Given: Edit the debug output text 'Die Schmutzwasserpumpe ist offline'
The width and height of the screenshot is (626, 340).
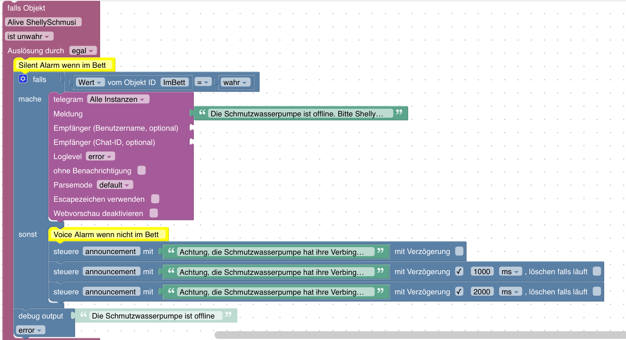Looking at the screenshot, I should point(156,316).
